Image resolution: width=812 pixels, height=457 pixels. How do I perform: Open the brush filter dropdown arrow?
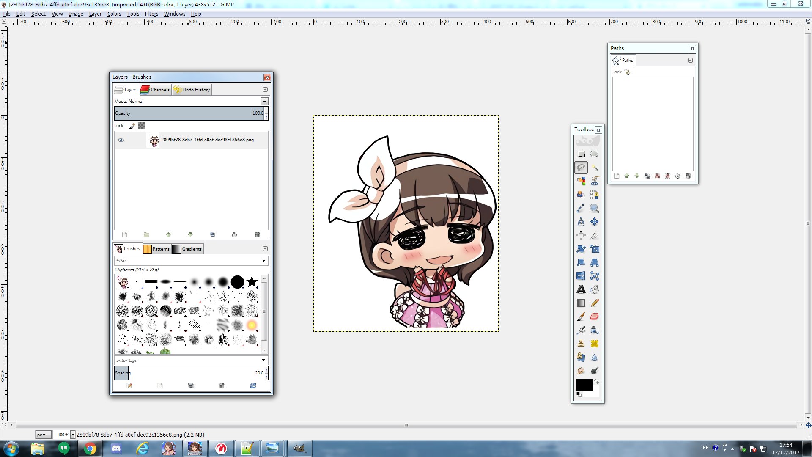point(263,261)
